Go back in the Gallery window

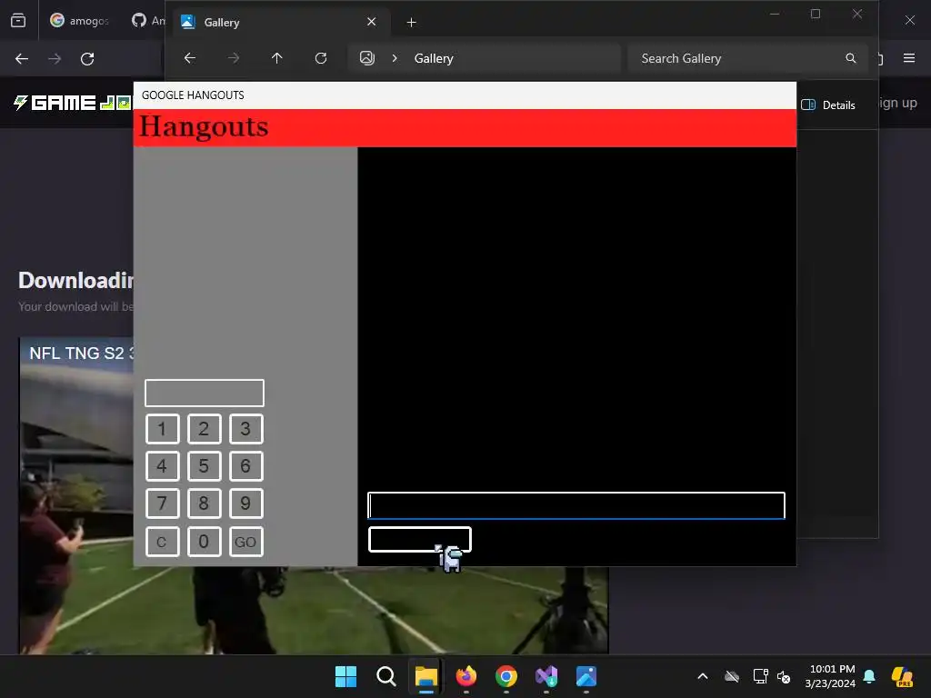point(189,58)
